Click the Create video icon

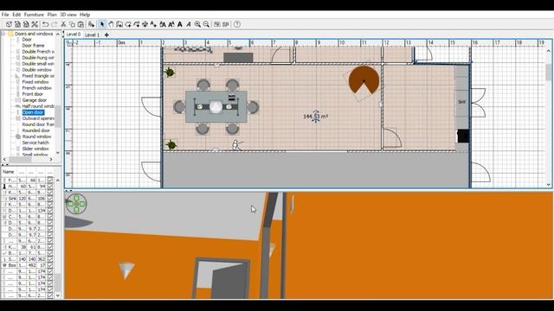pos(226,24)
